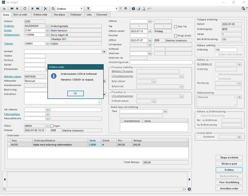
Task: Switch to the Lista tab
Action: click(89, 15)
